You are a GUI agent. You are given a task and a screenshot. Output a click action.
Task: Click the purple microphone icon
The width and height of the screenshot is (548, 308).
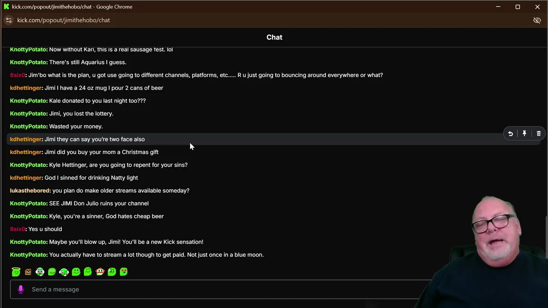point(21,289)
